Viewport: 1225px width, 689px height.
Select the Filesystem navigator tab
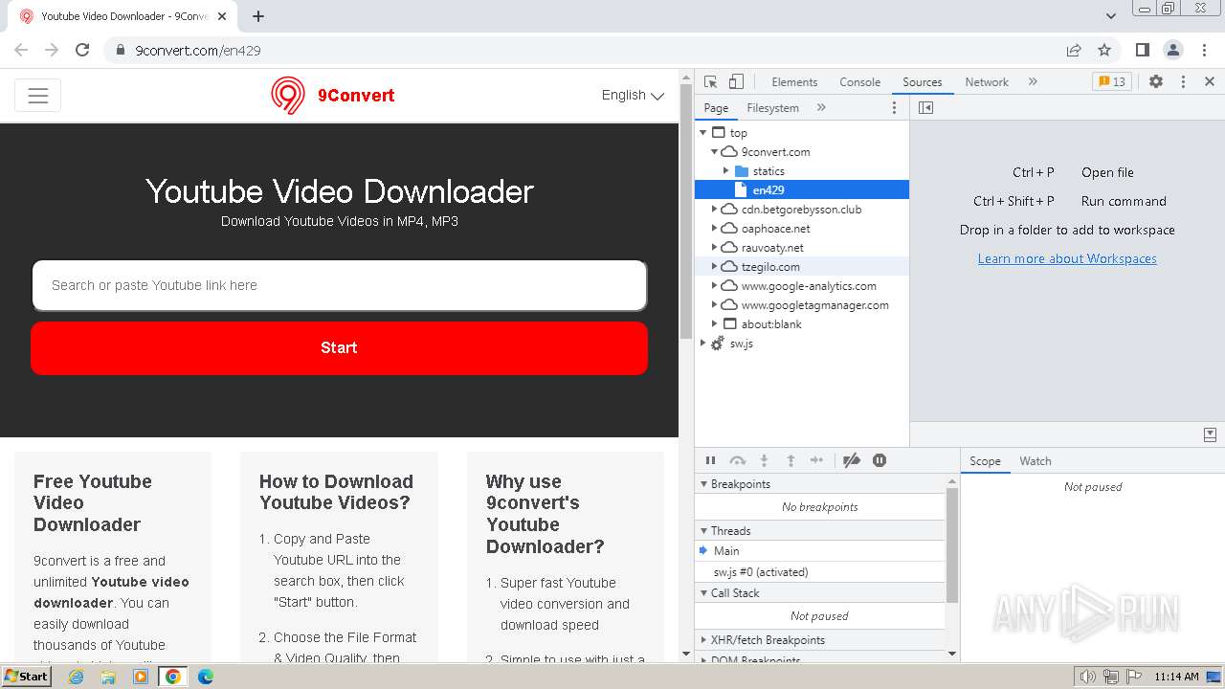pyautogui.click(x=772, y=108)
